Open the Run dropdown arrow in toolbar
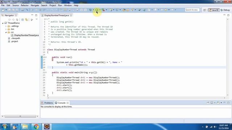Image resolution: width=232 pixels, height=130 pixels. (100, 10)
